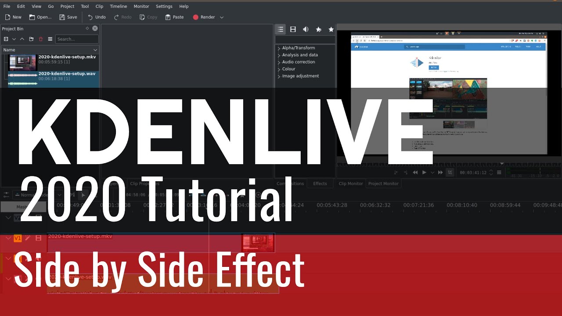562x316 pixels.
Task: Click the Render button
Action: click(204, 17)
